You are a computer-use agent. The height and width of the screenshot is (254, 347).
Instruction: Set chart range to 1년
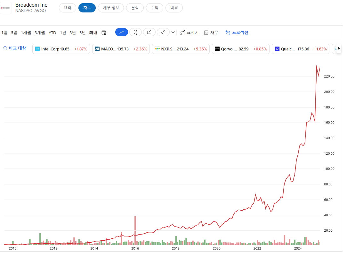click(x=63, y=33)
